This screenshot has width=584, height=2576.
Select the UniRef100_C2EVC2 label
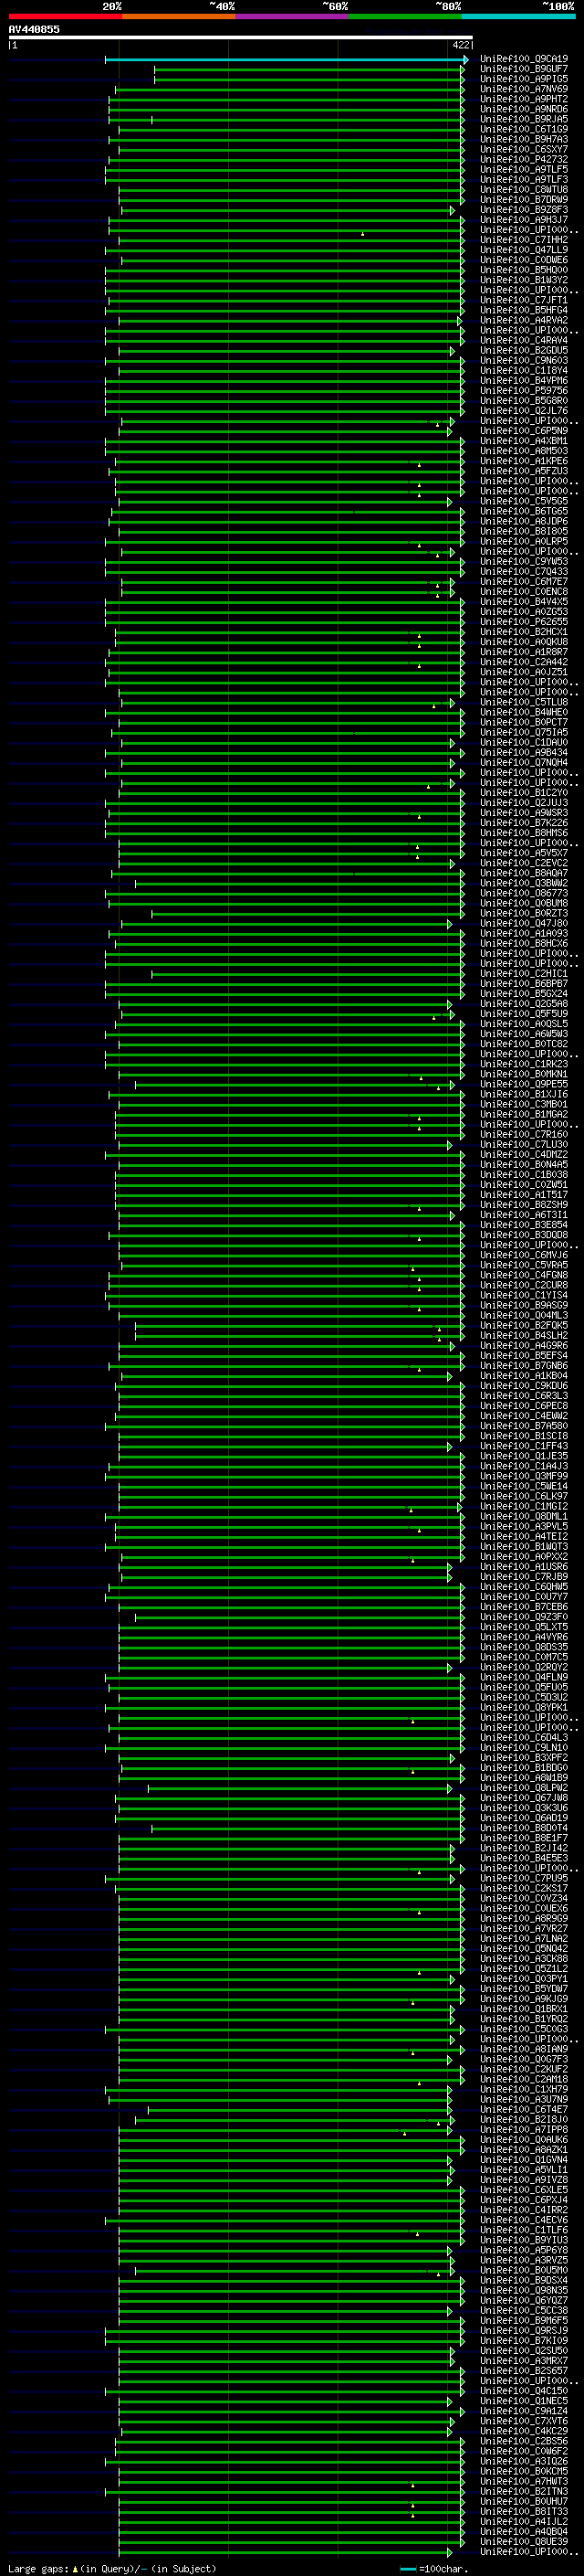(524, 863)
